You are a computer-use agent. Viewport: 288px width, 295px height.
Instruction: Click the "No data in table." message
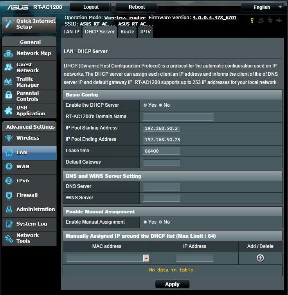pos(172,270)
